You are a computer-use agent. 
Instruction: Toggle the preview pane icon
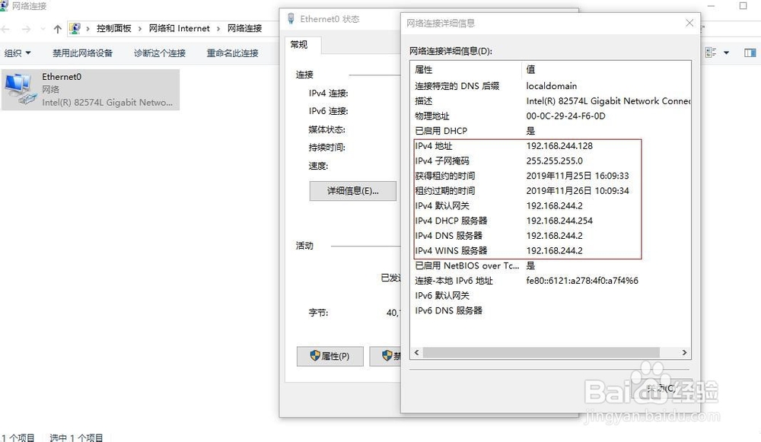pyautogui.click(x=750, y=52)
